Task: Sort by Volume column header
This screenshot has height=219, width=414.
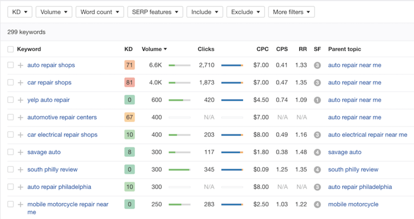Action: (154, 49)
